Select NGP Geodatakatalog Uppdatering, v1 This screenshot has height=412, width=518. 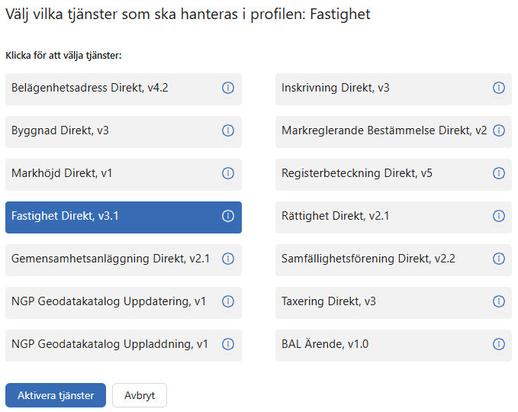[108, 302]
